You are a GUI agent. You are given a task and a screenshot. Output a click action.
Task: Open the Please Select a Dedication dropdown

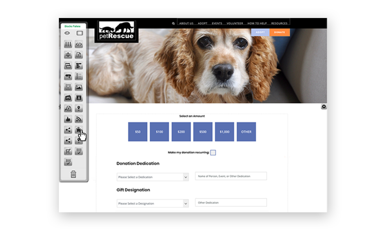152,177
